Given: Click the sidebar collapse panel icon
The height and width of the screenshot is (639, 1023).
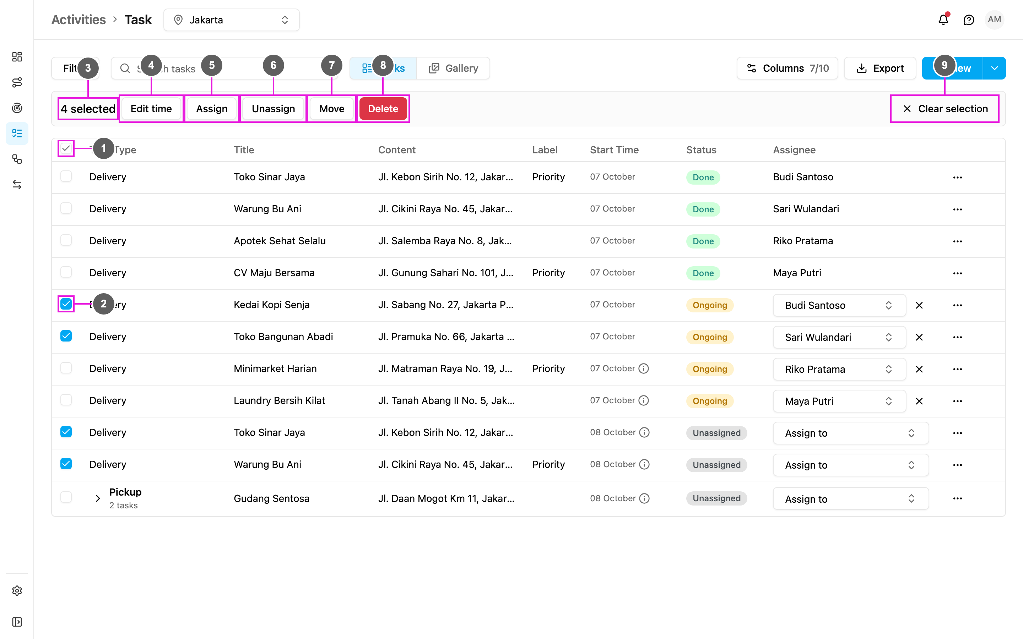Looking at the screenshot, I should pyautogui.click(x=17, y=622).
